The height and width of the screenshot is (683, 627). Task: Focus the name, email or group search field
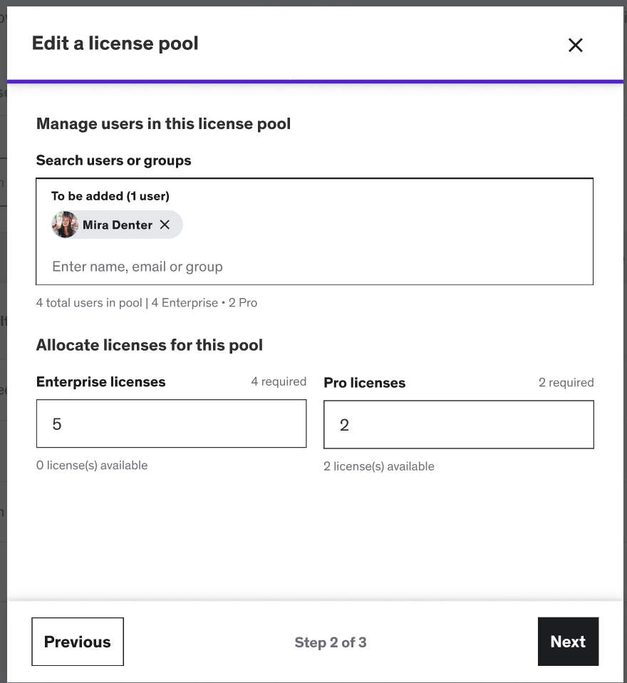(x=313, y=267)
